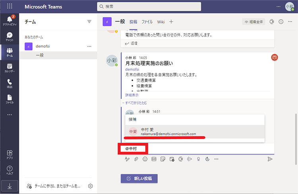
Task: Click the 新しい投稿 button
Action: (x=139, y=178)
